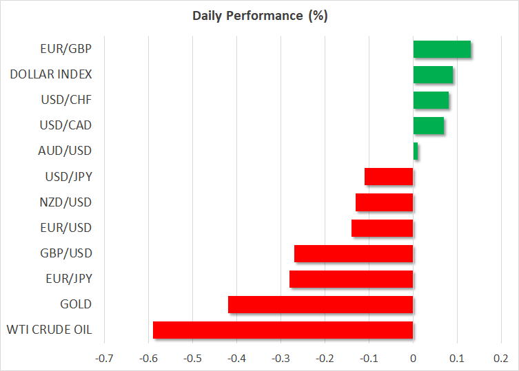Click the USD/CAD green bar

coord(428,125)
